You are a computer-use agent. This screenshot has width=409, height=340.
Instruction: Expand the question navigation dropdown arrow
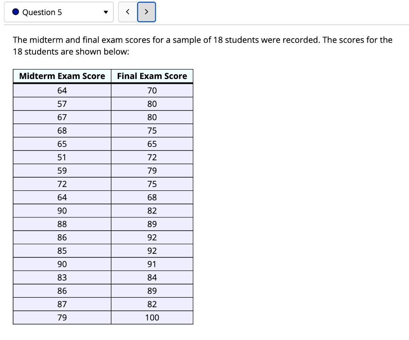(105, 12)
